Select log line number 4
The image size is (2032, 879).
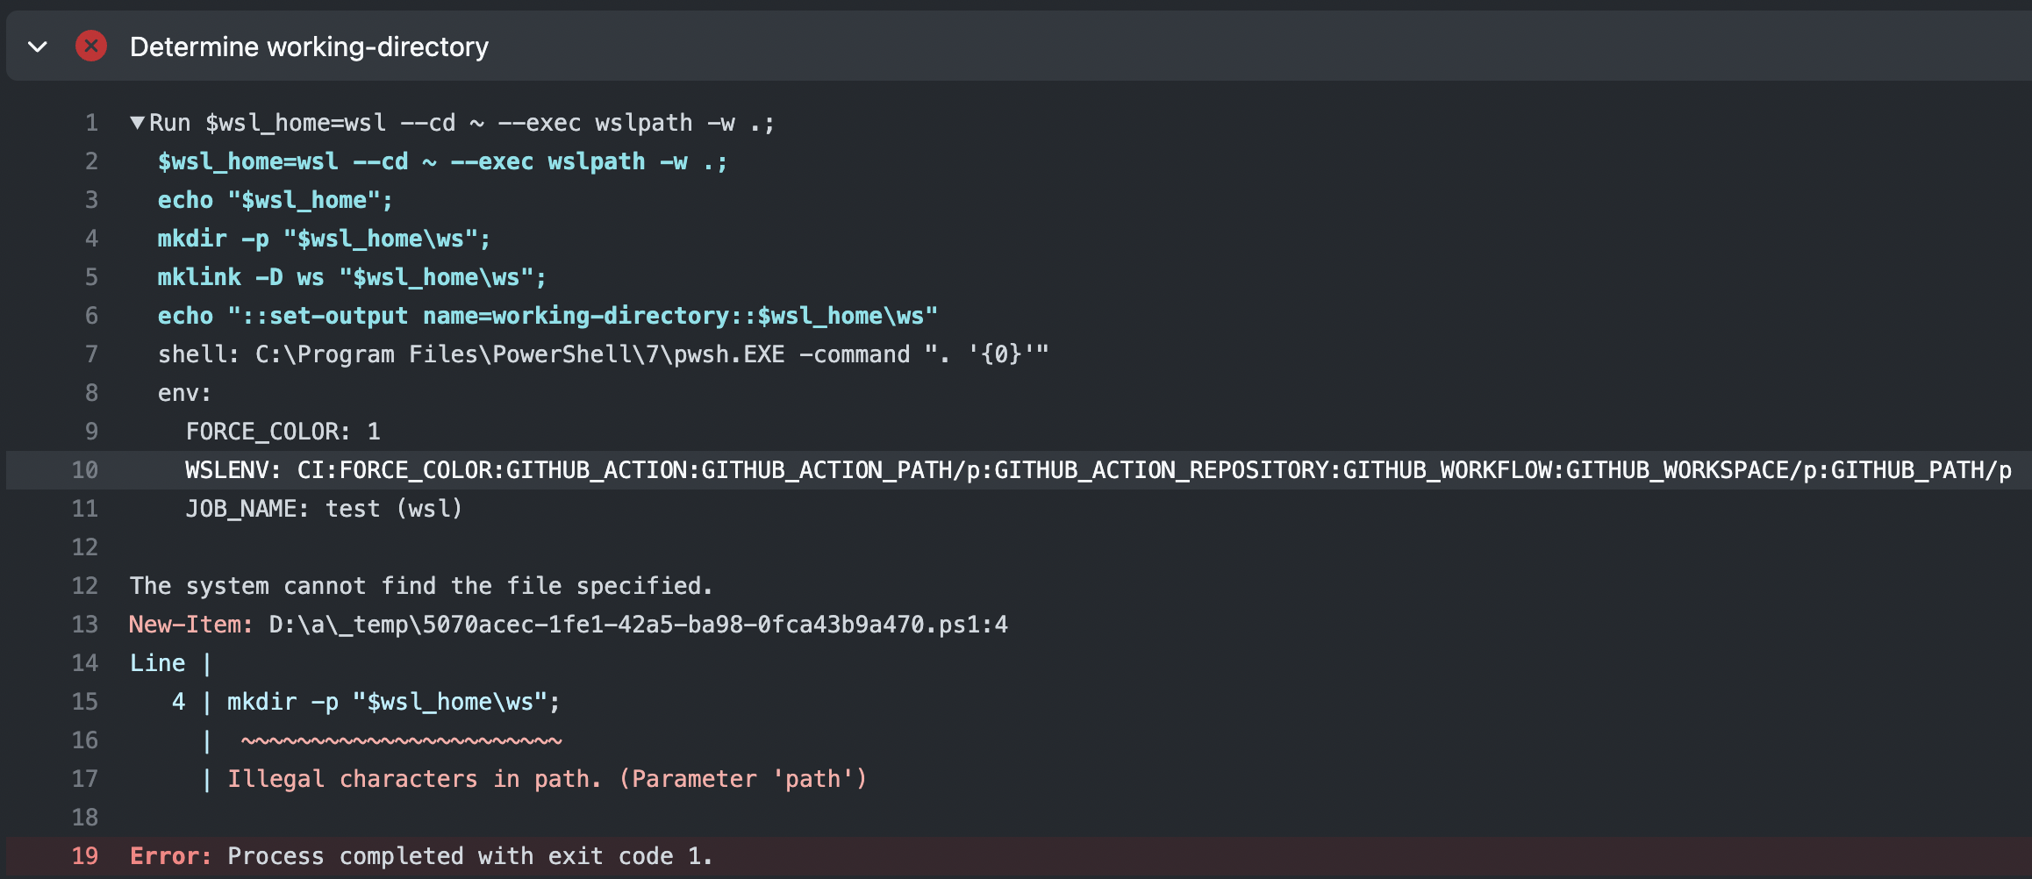pyautogui.click(x=91, y=239)
